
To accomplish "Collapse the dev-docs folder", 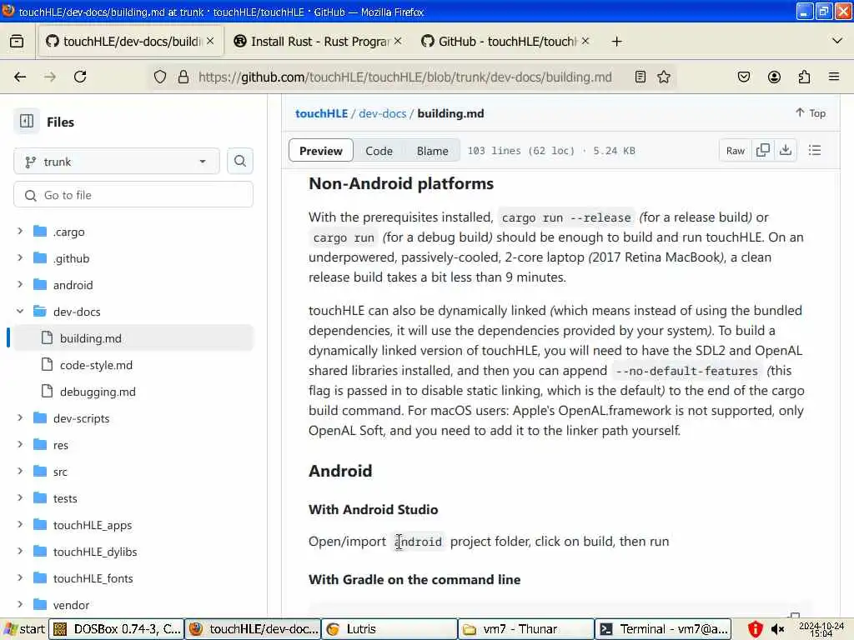I will click(20, 312).
